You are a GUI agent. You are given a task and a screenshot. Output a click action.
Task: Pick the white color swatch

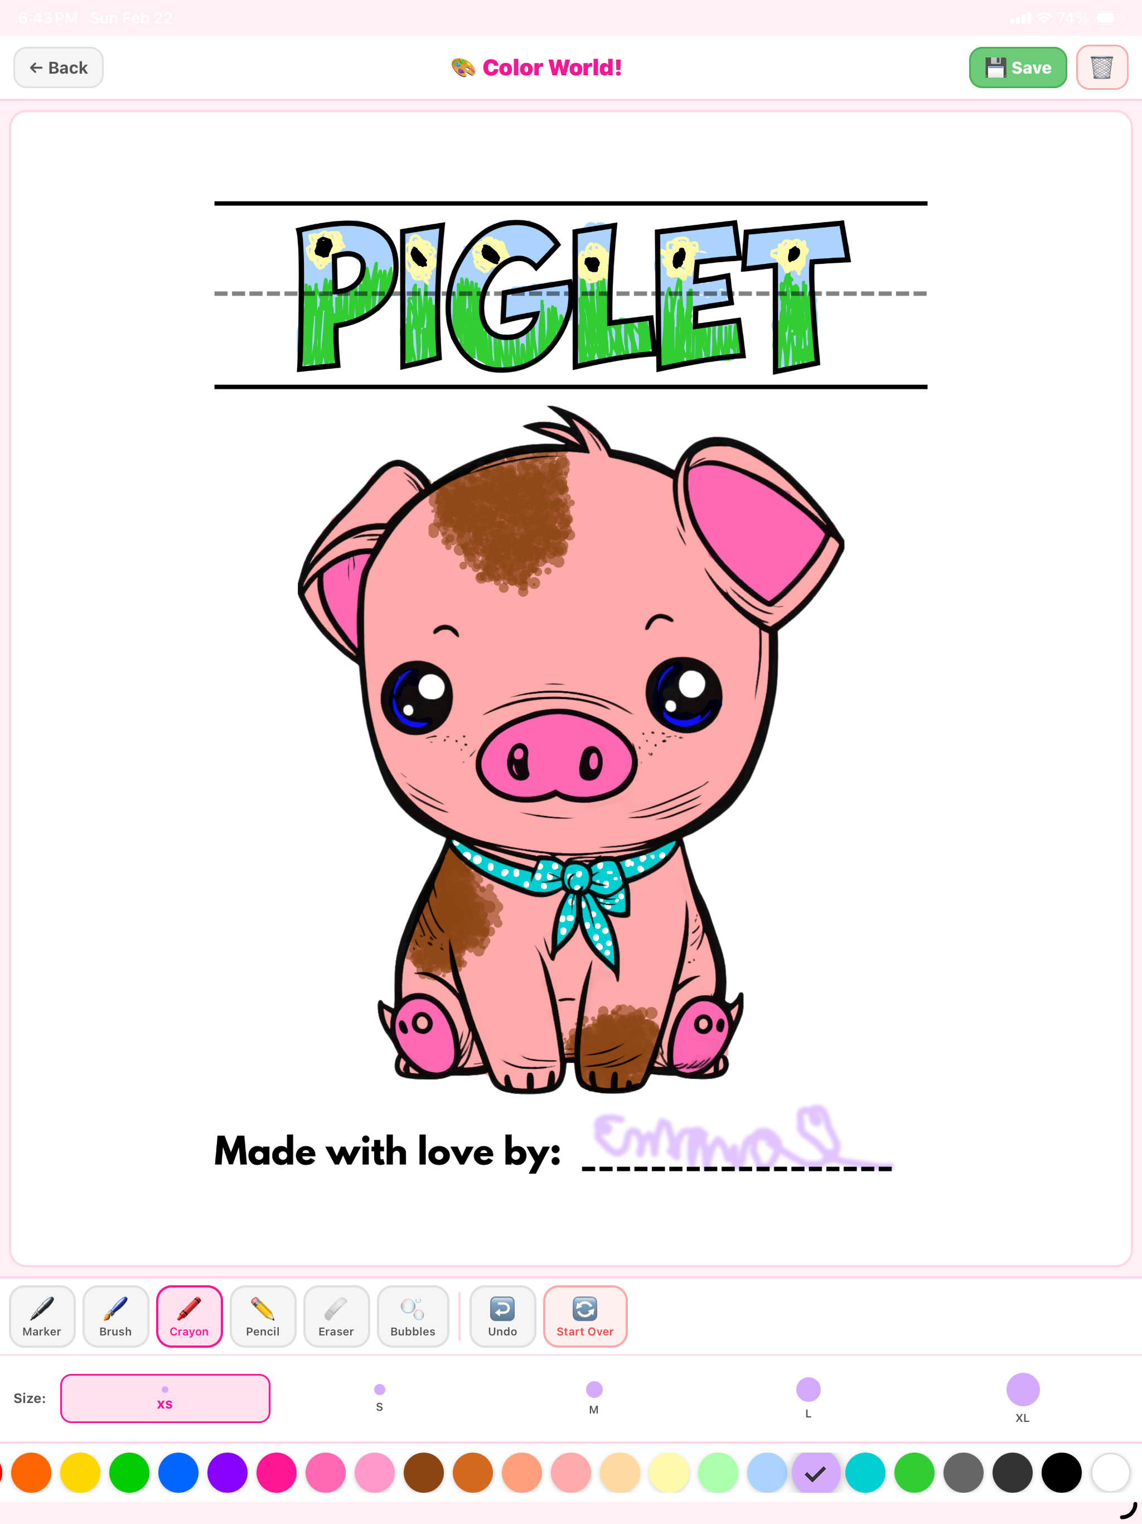tap(1110, 1472)
